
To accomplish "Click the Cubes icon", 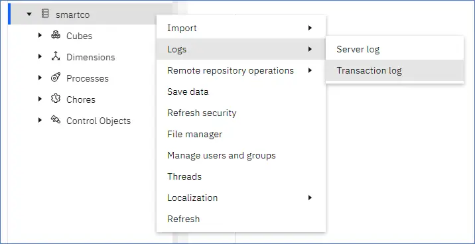I will [56, 35].
